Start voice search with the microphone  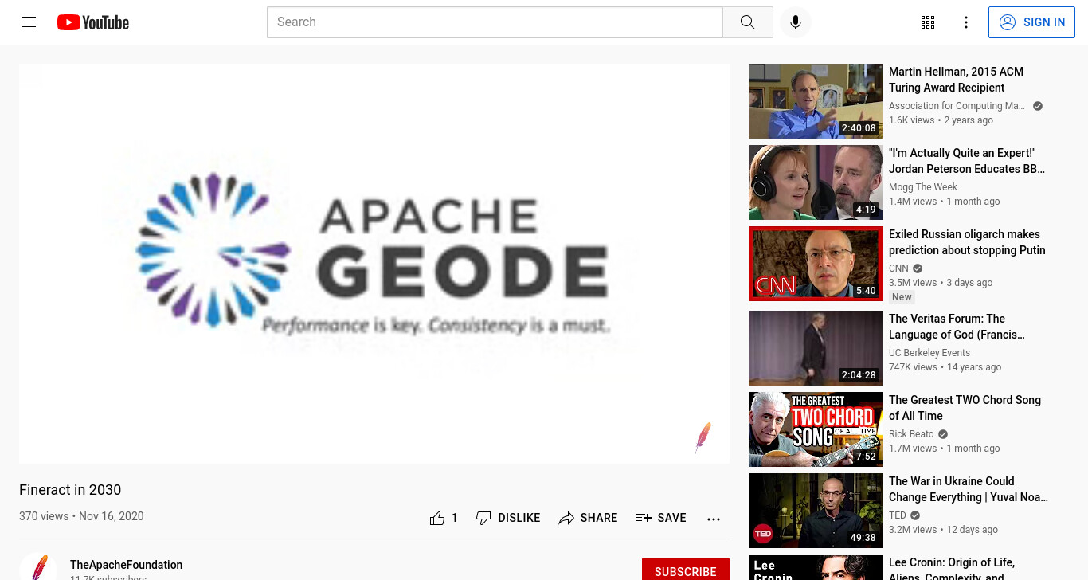(795, 22)
